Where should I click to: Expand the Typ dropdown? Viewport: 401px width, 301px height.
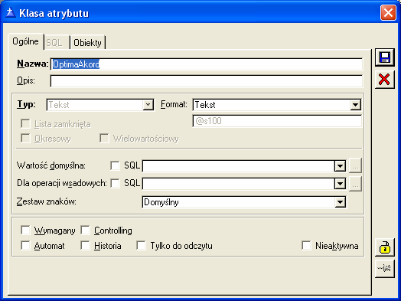[148, 105]
